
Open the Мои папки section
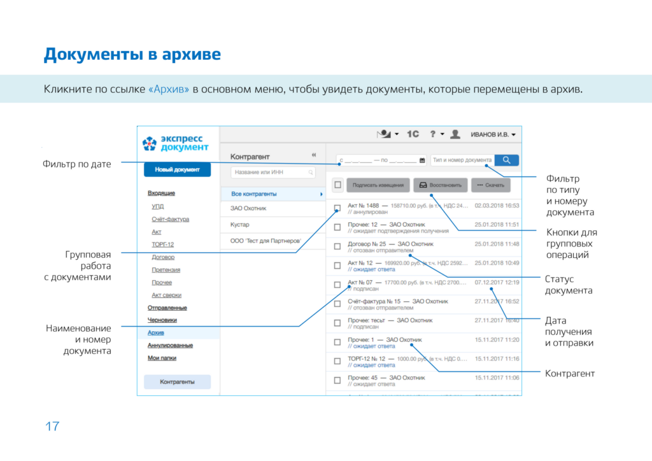click(162, 358)
